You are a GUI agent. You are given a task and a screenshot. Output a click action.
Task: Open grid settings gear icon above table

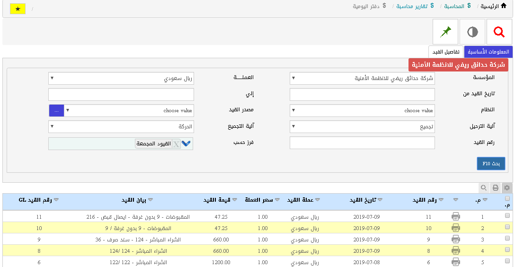pyautogui.click(x=507, y=188)
